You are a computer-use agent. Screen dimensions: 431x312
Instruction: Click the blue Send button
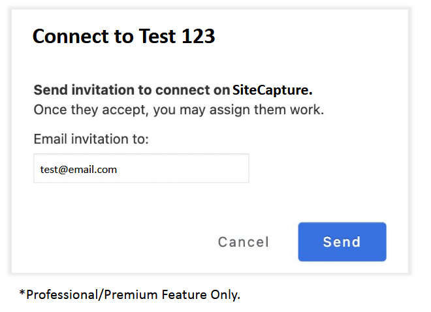pos(342,242)
